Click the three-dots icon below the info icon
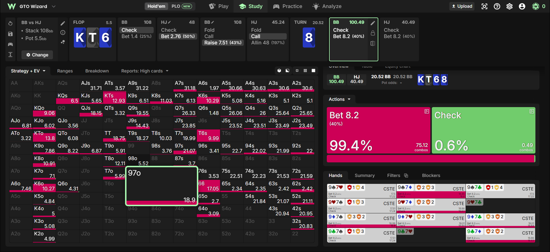Image resolution: width=550 pixels, height=252 pixels. 63,42
